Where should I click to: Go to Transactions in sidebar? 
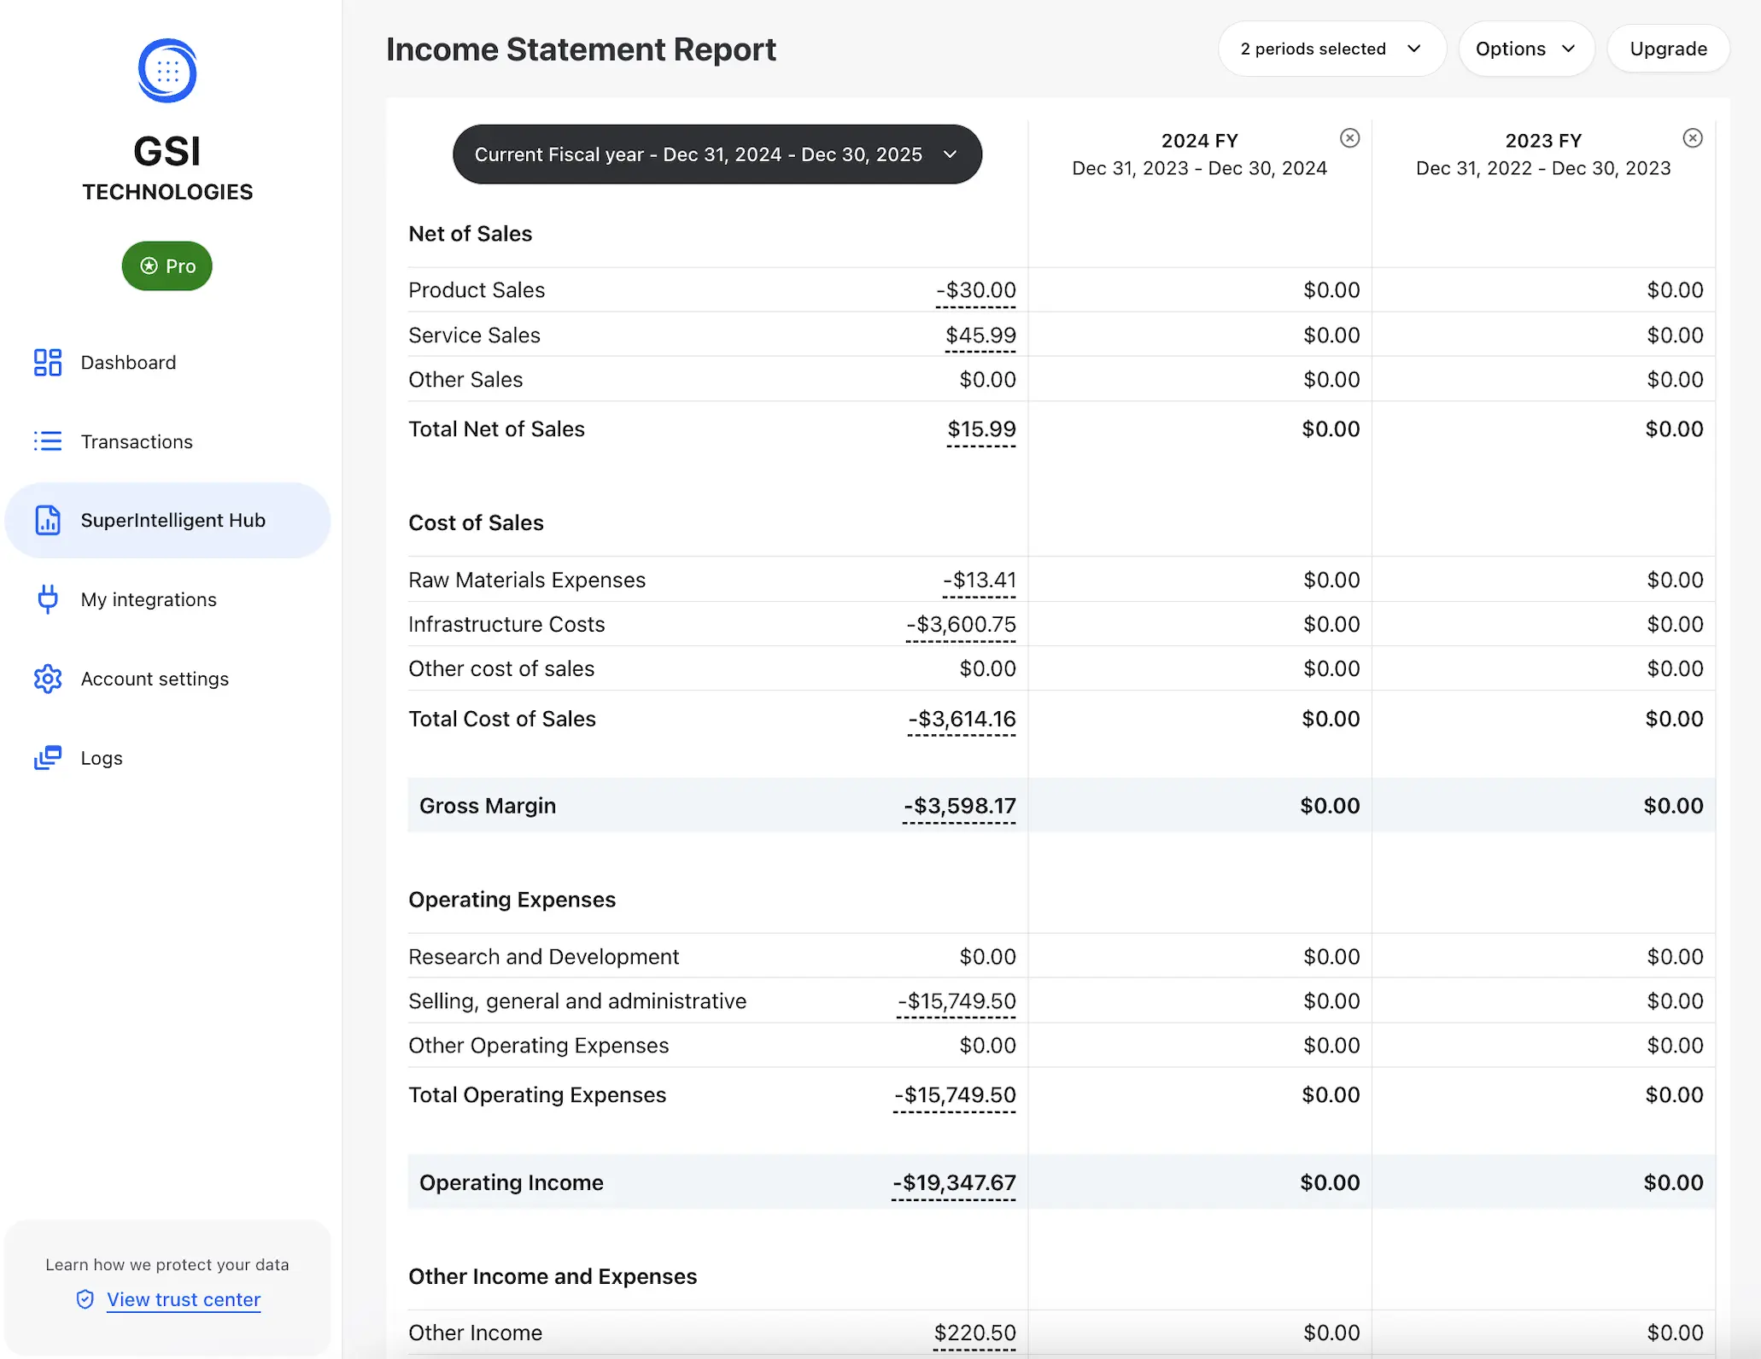click(x=137, y=441)
